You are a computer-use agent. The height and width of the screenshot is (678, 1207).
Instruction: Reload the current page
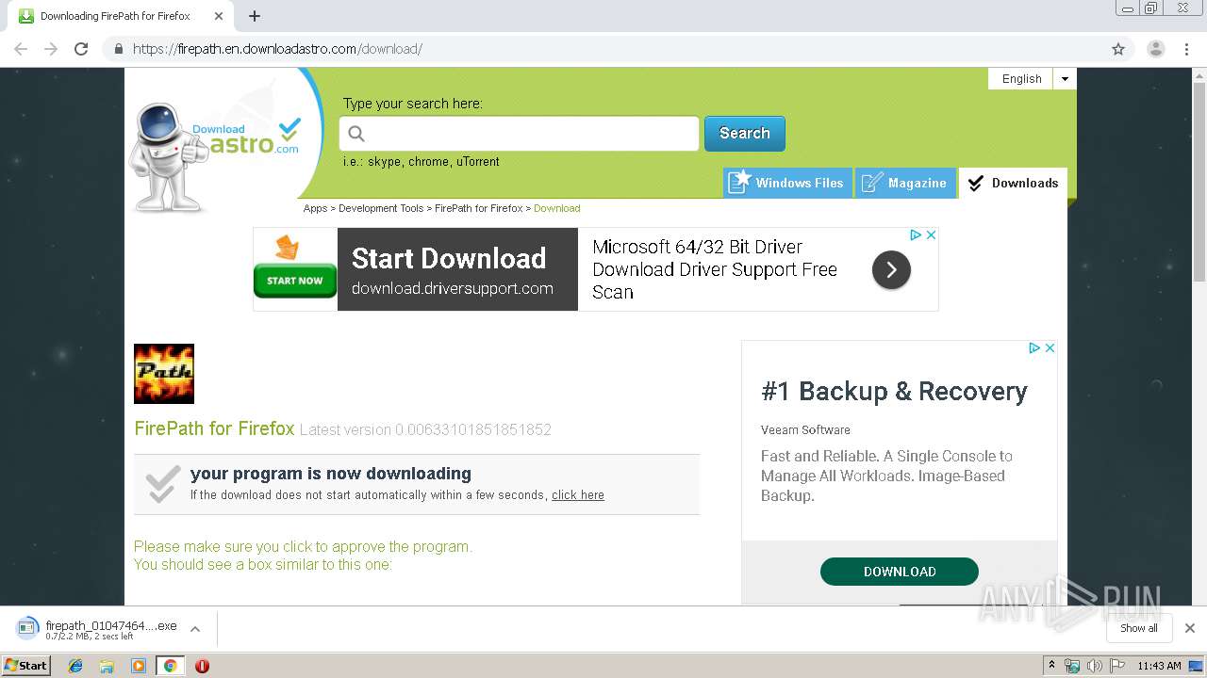click(81, 49)
